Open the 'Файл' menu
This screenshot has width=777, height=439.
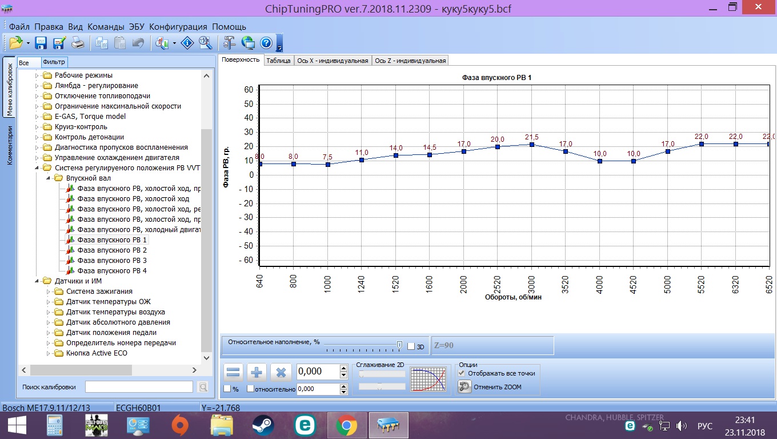pos(19,27)
